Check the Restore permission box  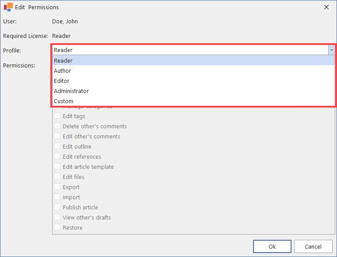(57, 228)
